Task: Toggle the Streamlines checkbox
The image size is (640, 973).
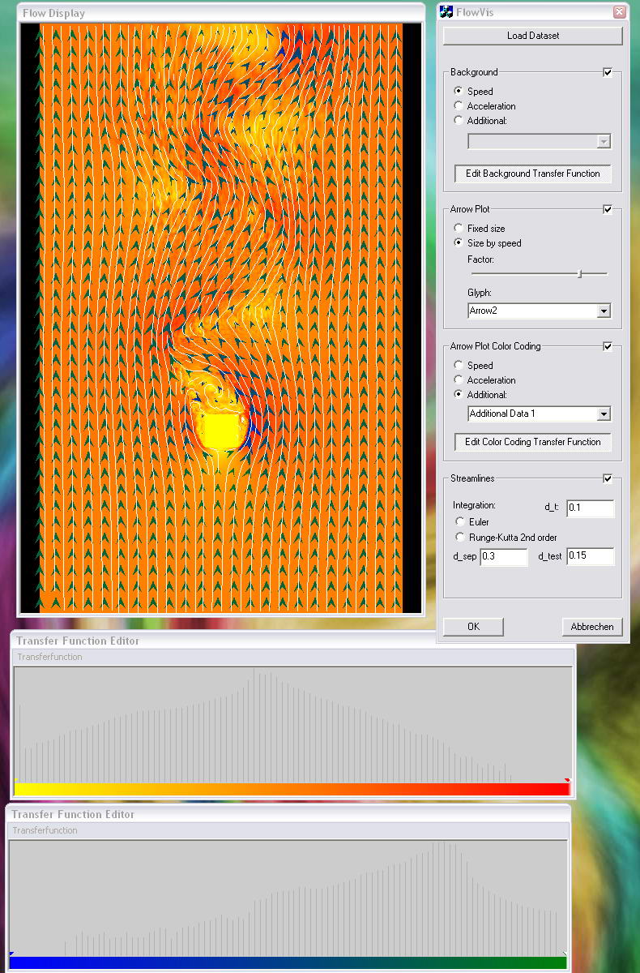Action: click(608, 479)
